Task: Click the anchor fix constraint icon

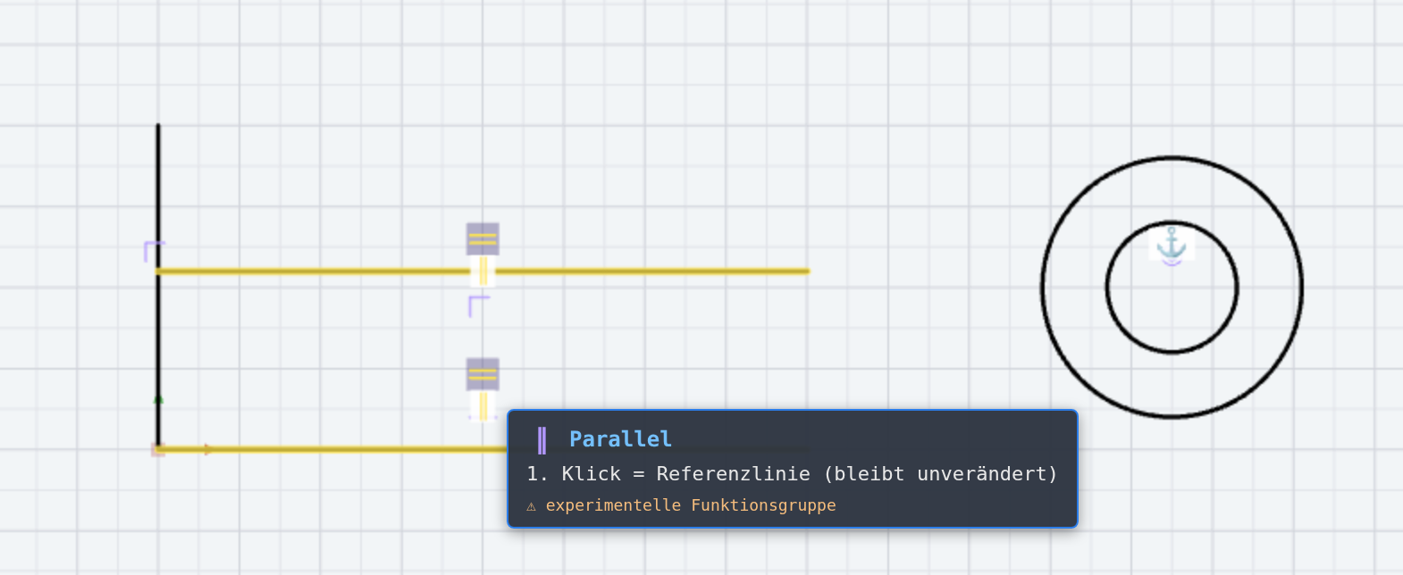Action: pos(1172,242)
